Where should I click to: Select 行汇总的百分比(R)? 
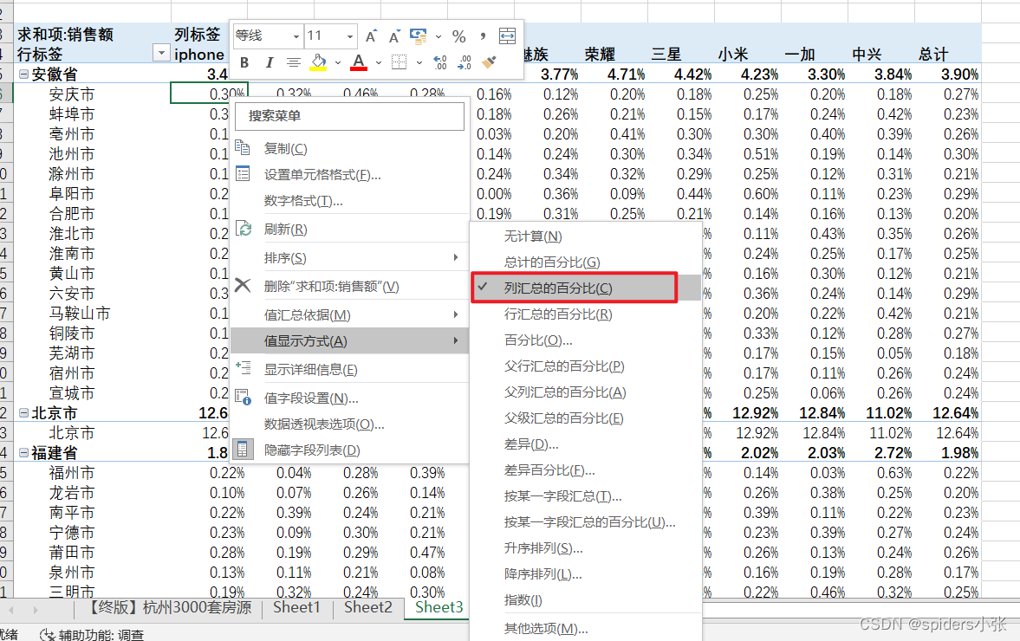(557, 314)
